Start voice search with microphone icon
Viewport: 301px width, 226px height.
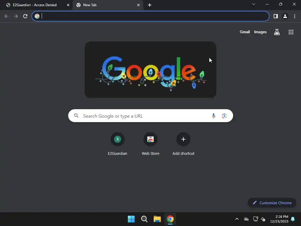(x=213, y=116)
